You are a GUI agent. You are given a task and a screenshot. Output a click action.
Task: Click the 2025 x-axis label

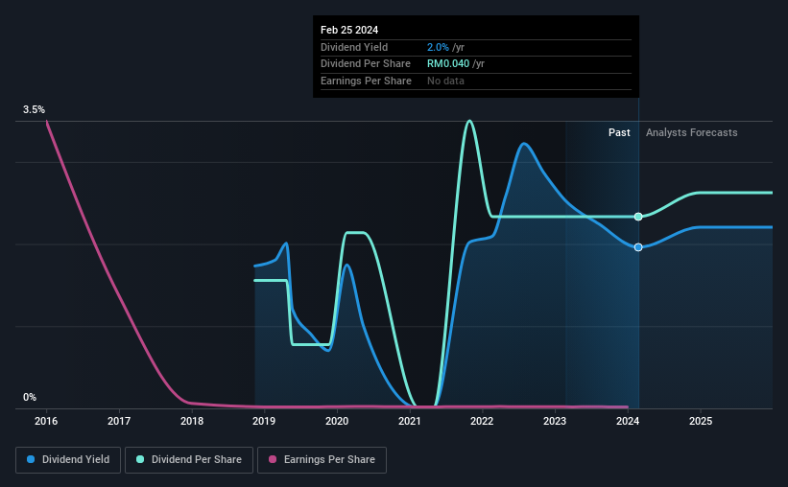(701, 421)
